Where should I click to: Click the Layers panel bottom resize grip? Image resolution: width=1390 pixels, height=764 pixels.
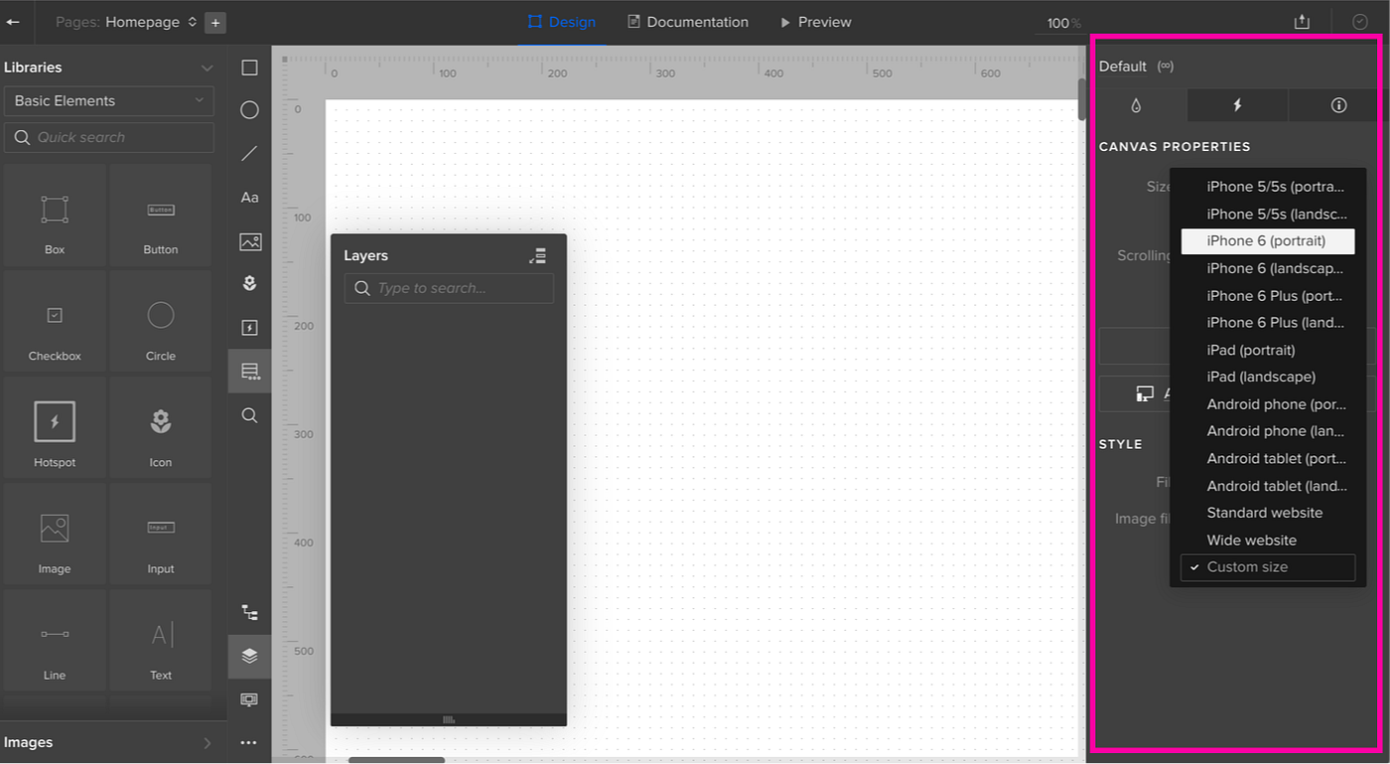(449, 719)
